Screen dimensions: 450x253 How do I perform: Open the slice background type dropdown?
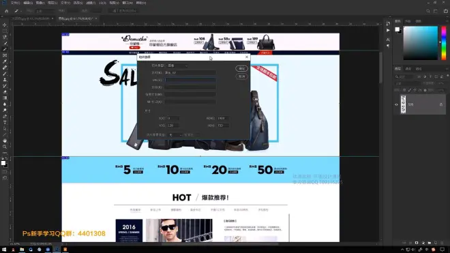click(175, 135)
